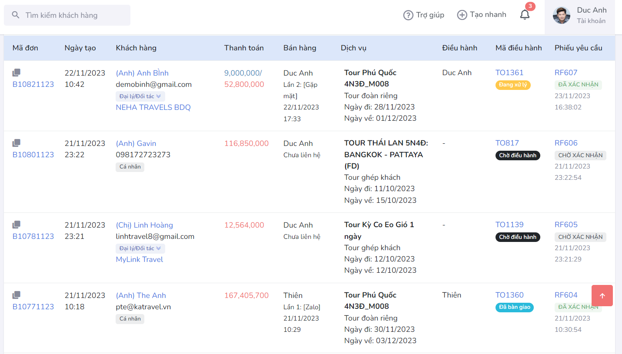Open customer (Chị) Linh Hoàng
The width and height of the screenshot is (622, 354).
144,225
